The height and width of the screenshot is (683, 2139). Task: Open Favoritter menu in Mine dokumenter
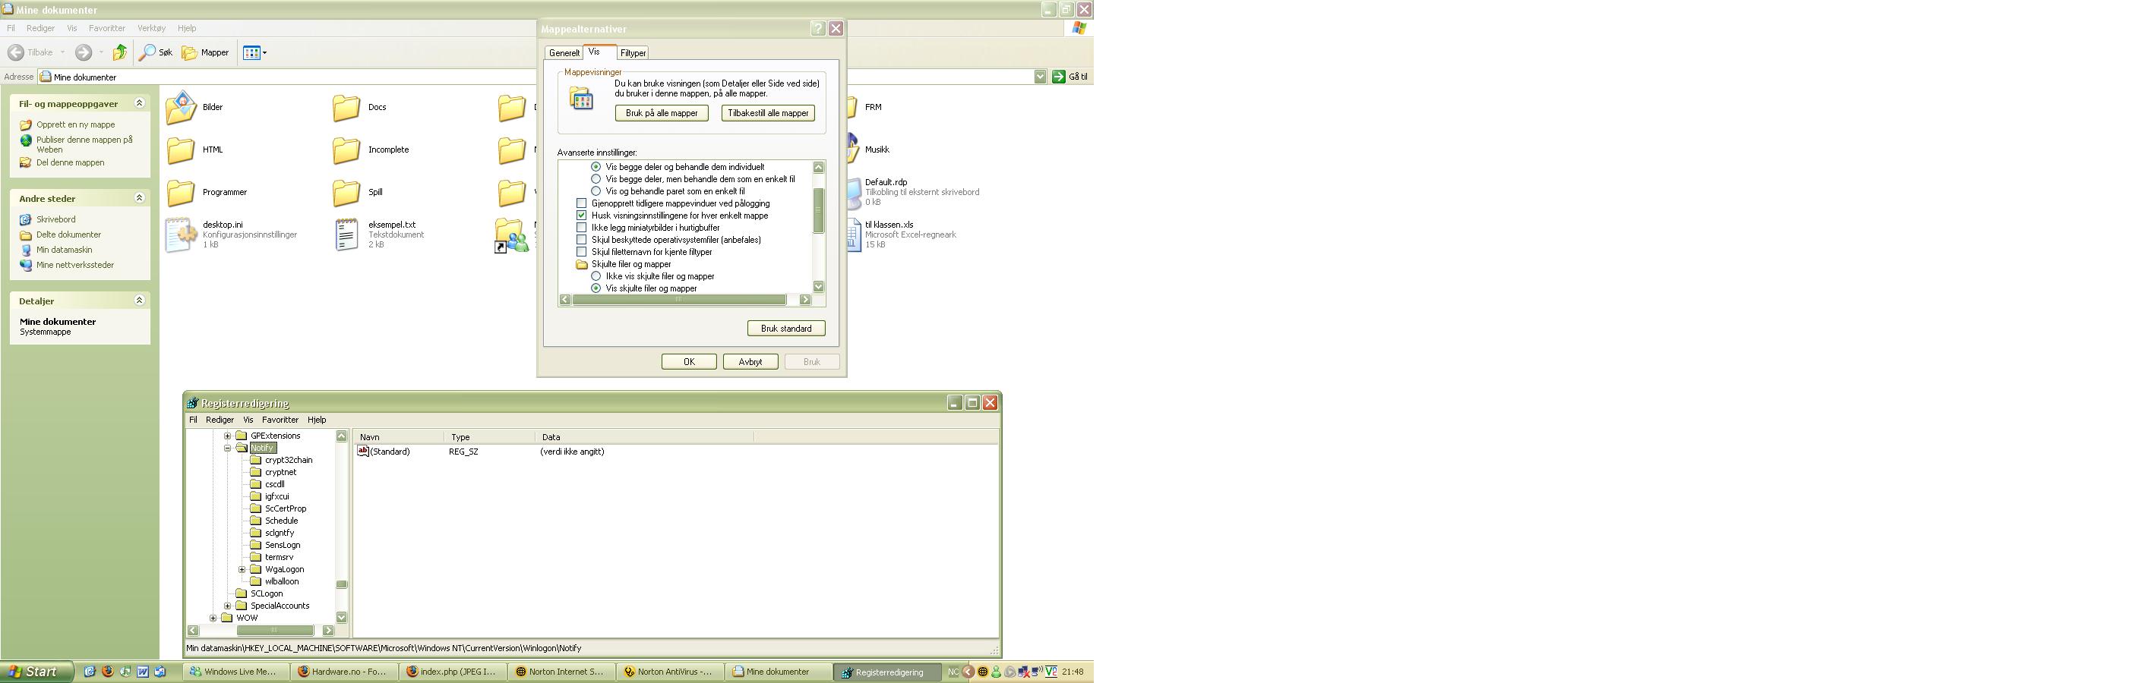[107, 28]
